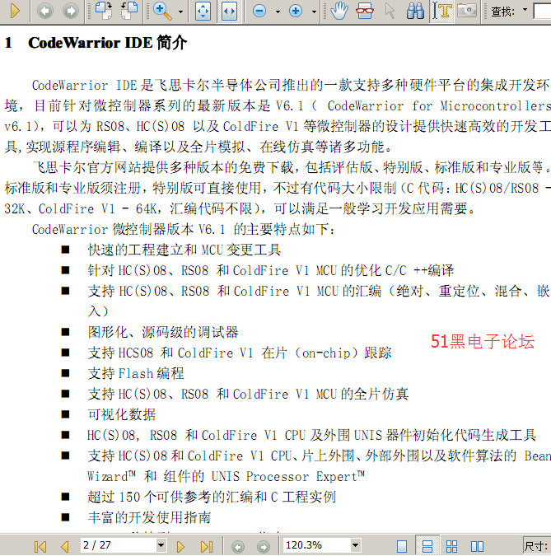The width and height of the screenshot is (551, 556).
Task: Click the heading CodeWarrior IDE 简介
Action: point(108,43)
